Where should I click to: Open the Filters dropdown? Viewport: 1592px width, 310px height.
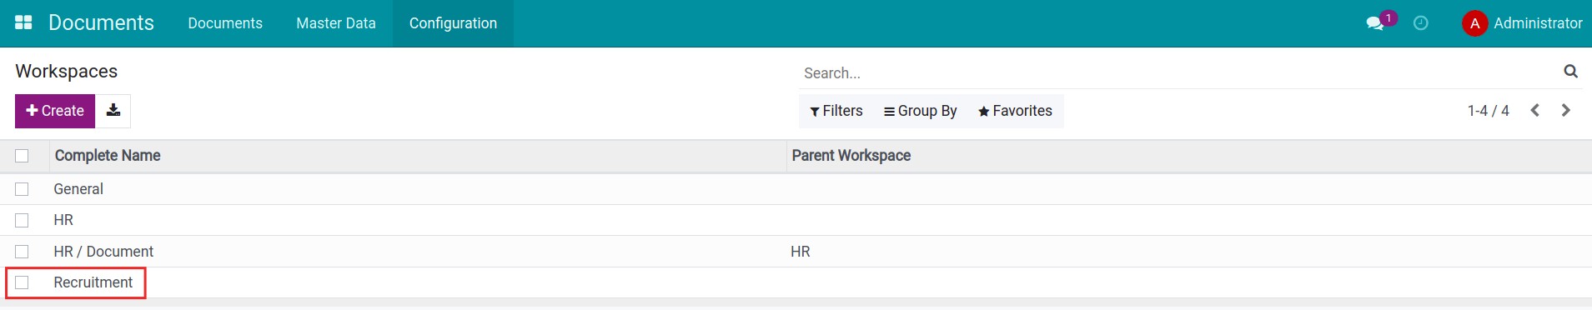(x=836, y=111)
